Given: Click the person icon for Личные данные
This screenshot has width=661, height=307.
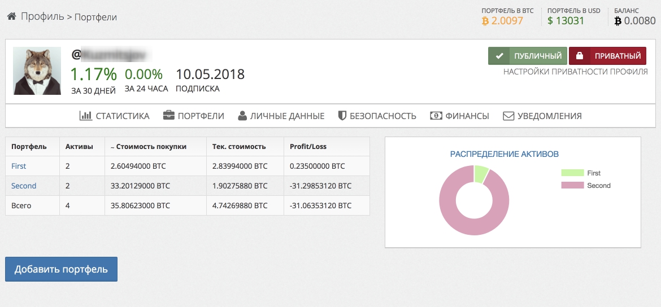Looking at the screenshot, I should (242, 116).
